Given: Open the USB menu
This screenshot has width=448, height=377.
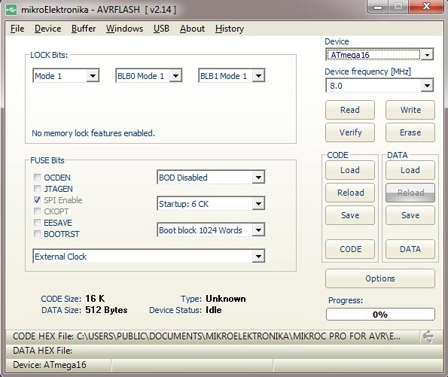Looking at the screenshot, I should pyautogui.click(x=161, y=29).
